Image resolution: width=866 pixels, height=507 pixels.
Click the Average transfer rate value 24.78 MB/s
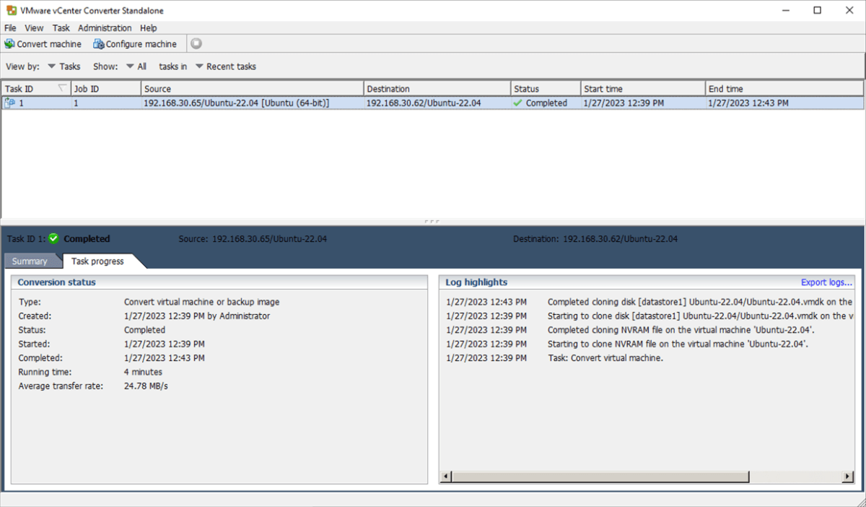146,386
